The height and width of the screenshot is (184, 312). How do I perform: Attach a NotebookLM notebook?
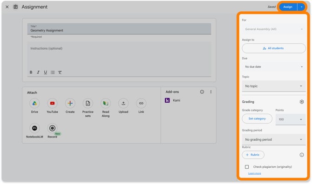(x=34, y=128)
